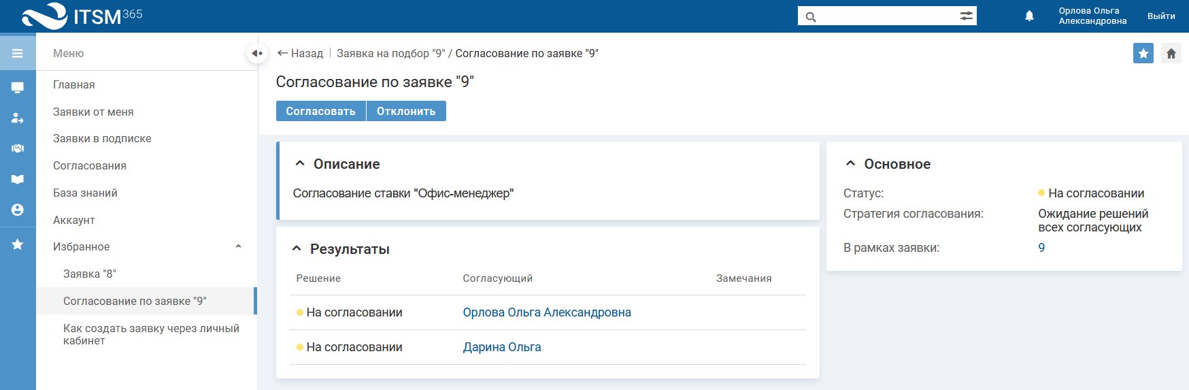Collapse the Описание section
The width and height of the screenshot is (1189, 390).
click(300, 164)
